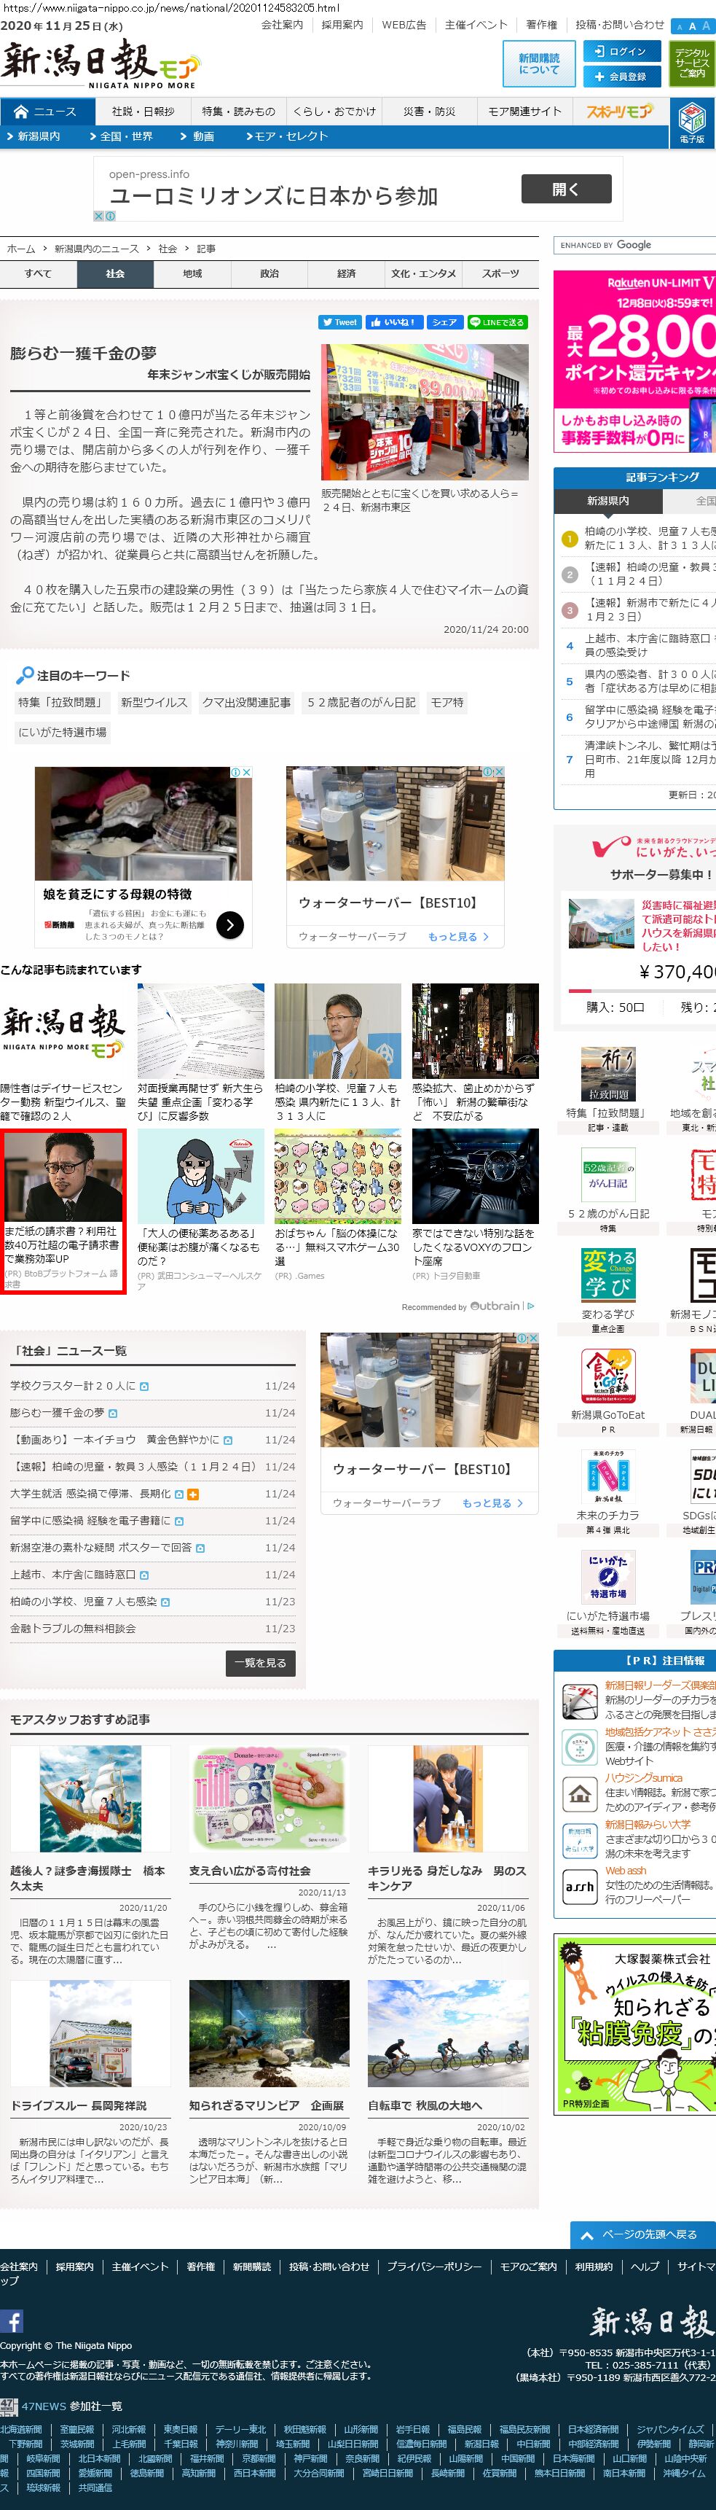Switch ranking to 新潟県内 tab
The height and width of the screenshot is (2510, 716).
[x=608, y=501]
